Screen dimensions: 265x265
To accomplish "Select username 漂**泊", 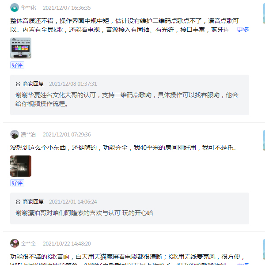I will 28,135.
